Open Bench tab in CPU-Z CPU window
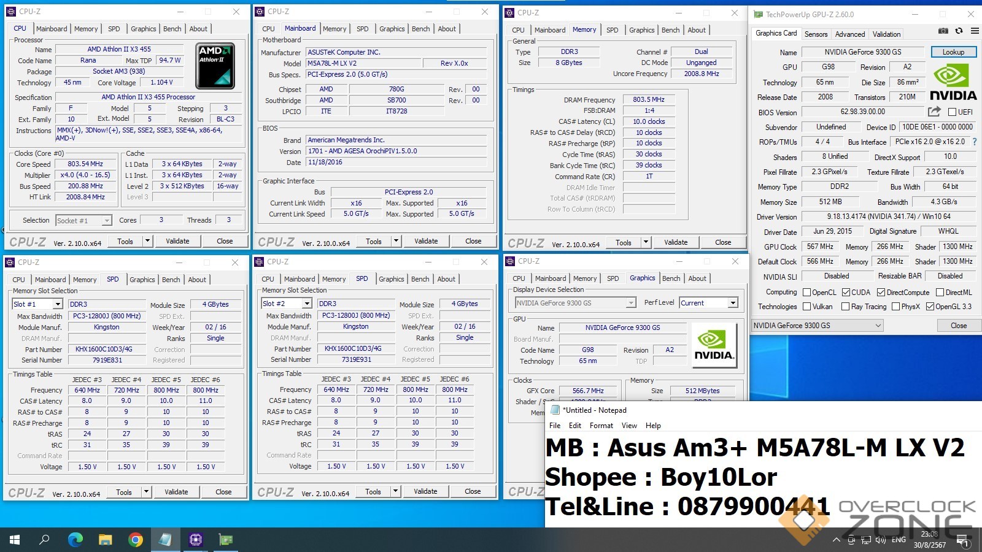This screenshot has width=982, height=552. pos(172,29)
